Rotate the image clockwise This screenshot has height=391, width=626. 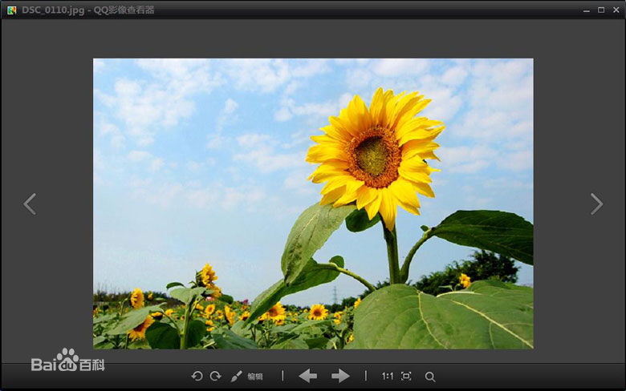click(x=215, y=376)
